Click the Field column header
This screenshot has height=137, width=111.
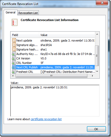[25, 35]
